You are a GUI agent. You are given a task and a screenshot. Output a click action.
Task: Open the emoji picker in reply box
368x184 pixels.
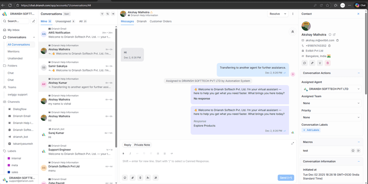125,178
